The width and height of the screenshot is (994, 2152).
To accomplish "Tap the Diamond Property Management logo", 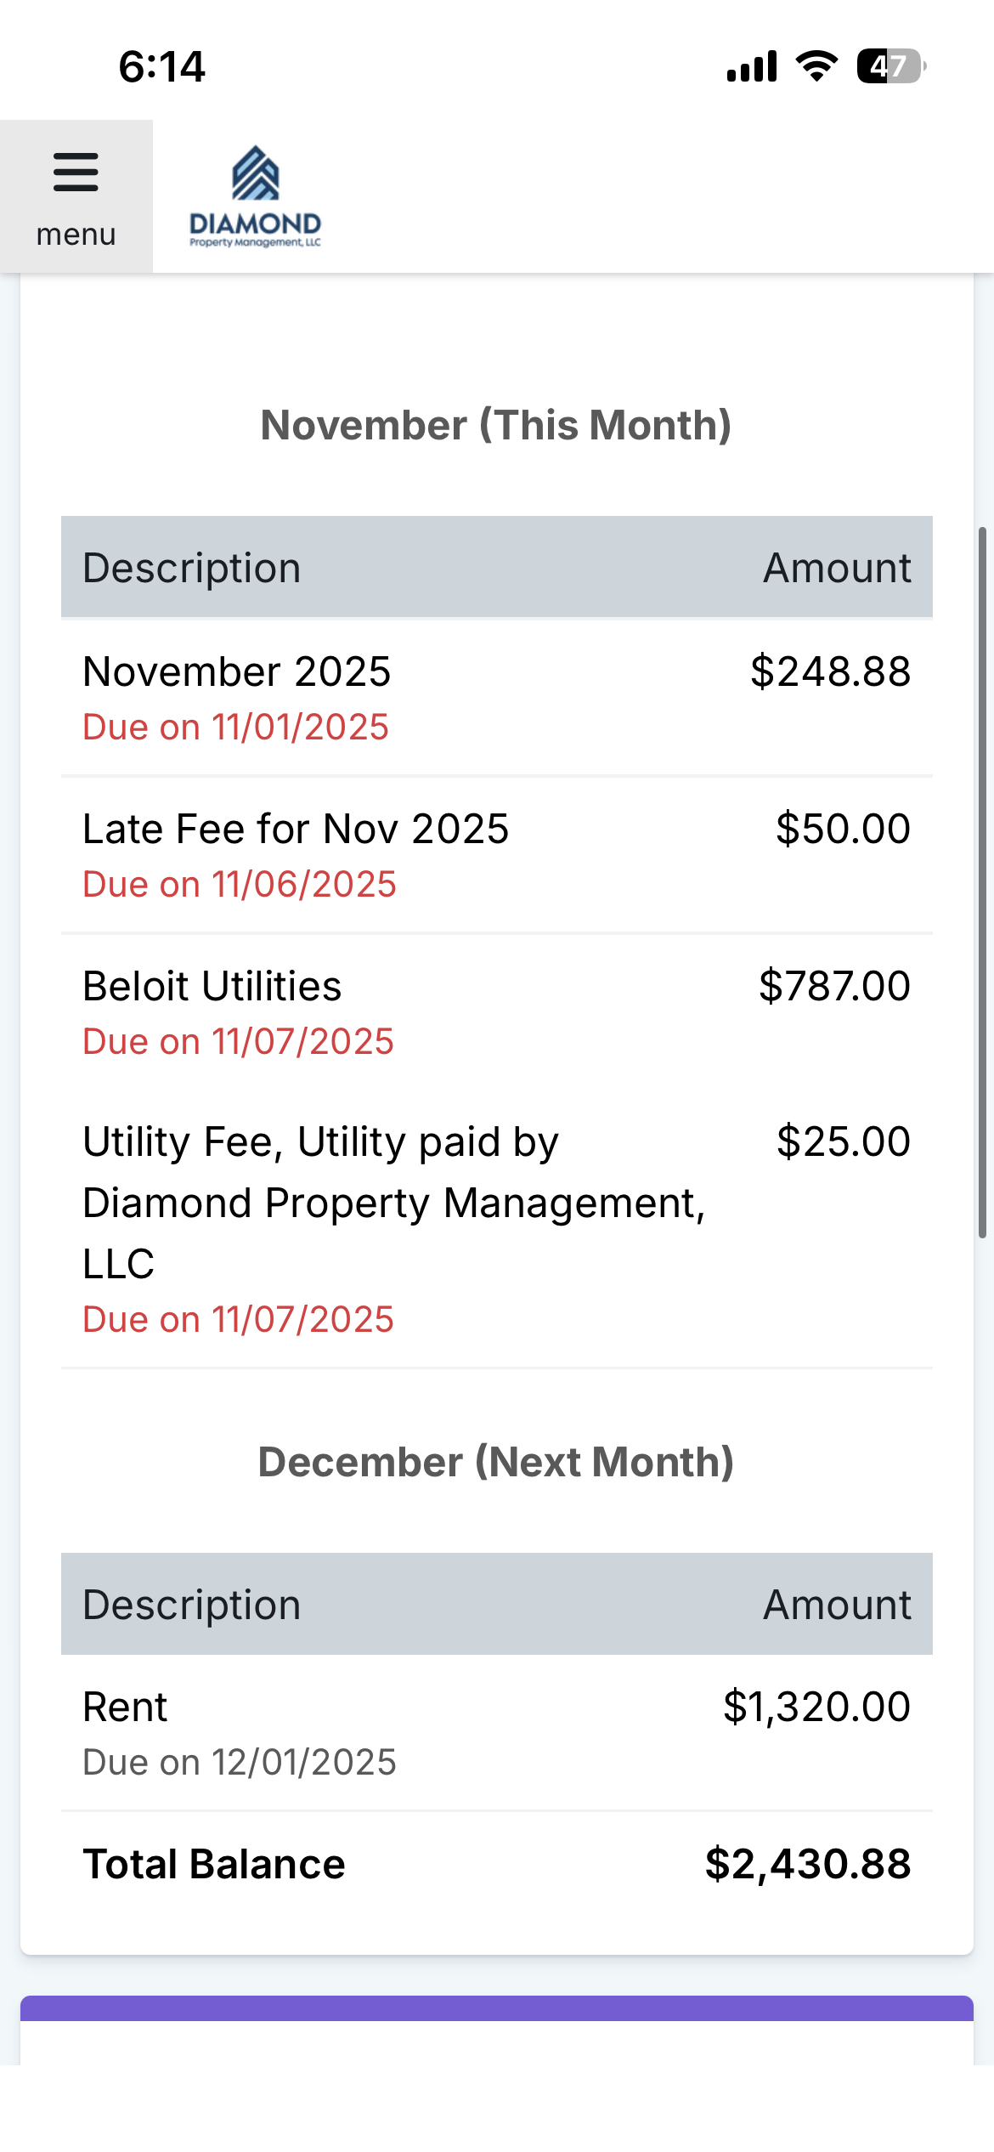I will pyautogui.click(x=255, y=197).
